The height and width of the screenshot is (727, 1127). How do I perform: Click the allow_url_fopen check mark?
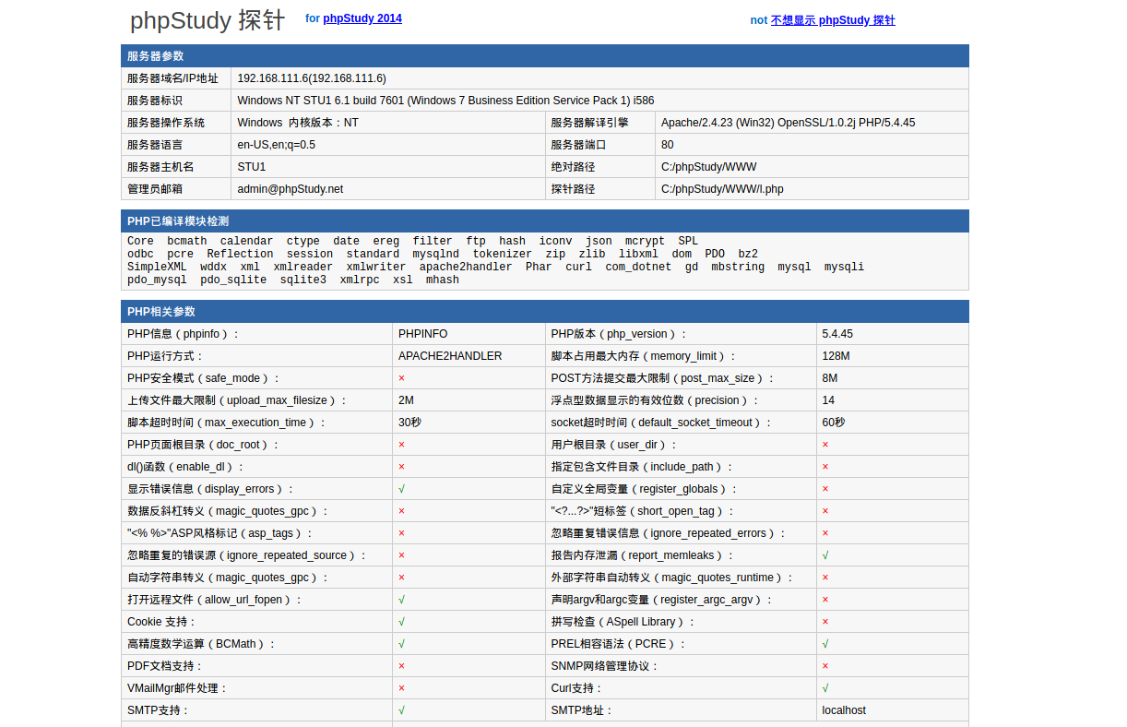(402, 600)
